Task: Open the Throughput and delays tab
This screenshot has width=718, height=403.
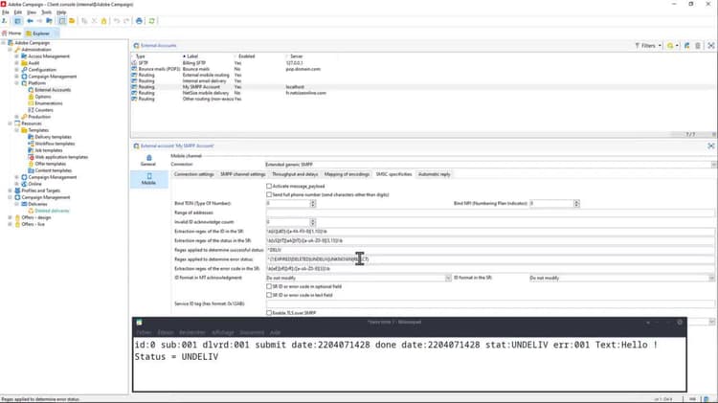Action: tap(295, 174)
